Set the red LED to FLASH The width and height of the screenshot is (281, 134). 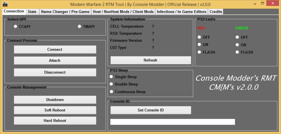point(199,52)
